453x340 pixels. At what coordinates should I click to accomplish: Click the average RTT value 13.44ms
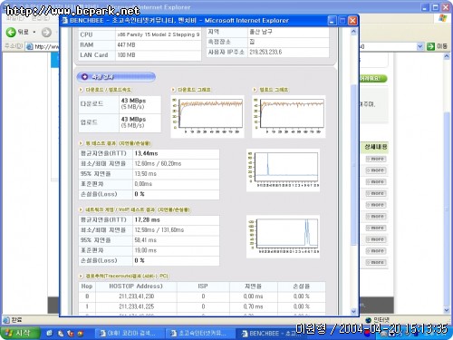coord(147,153)
